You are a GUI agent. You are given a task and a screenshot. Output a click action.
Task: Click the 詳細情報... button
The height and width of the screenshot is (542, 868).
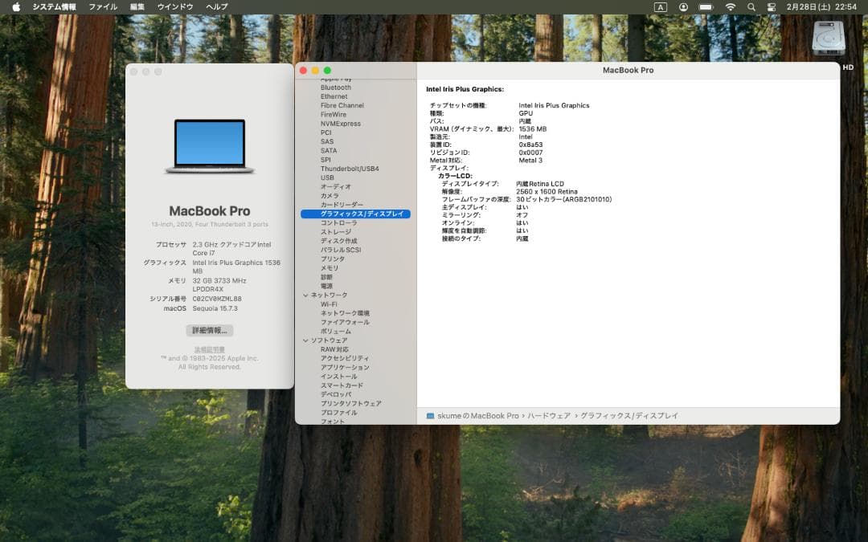(209, 330)
